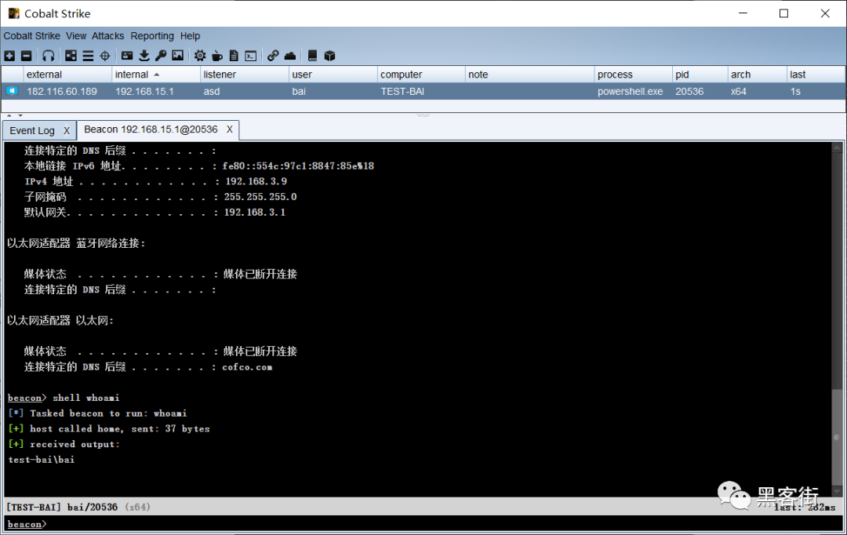Close the Beacon 192.168.15.1@20536 tab

coord(229,129)
